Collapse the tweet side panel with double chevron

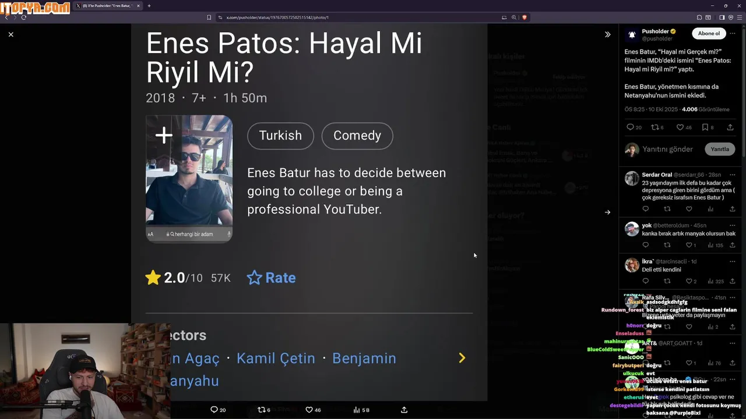point(607,34)
